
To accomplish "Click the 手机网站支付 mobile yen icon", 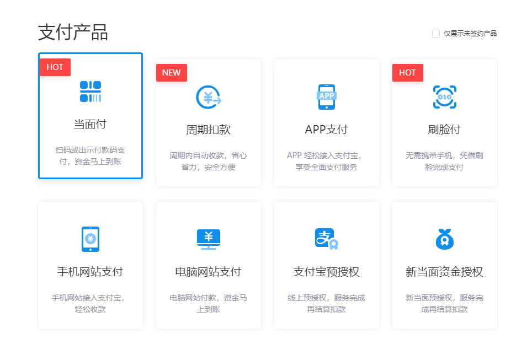I will [91, 239].
